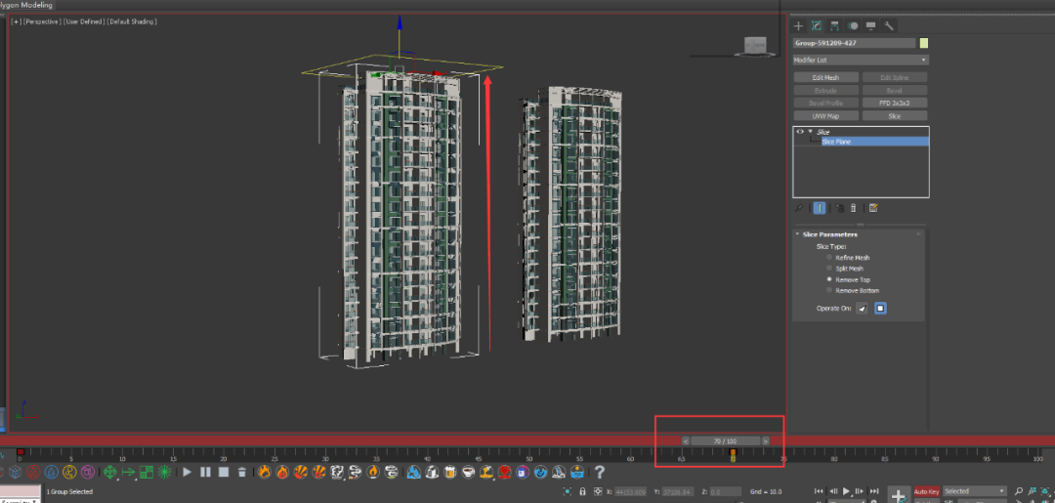Image resolution: width=1055 pixels, height=503 pixels.
Task: Click the X coordinate input field
Action: pos(631,491)
